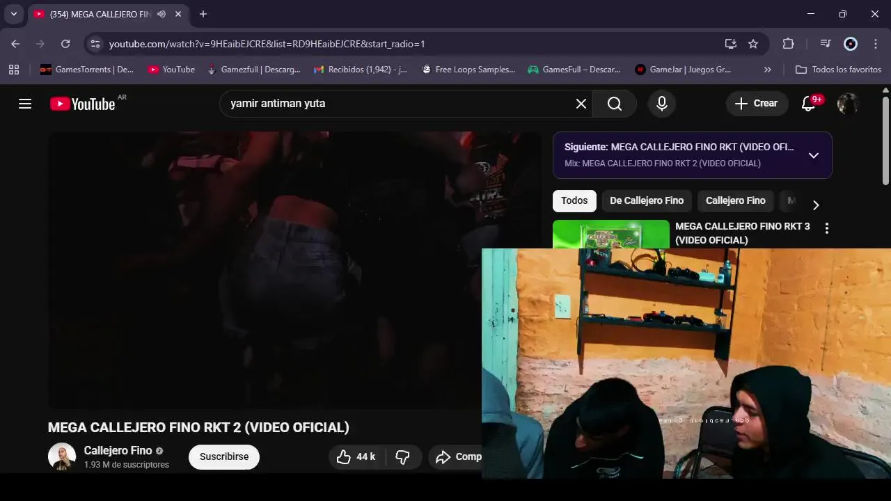Click the browser address bar URL
The width and height of the screenshot is (891, 501).
coord(267,44)
